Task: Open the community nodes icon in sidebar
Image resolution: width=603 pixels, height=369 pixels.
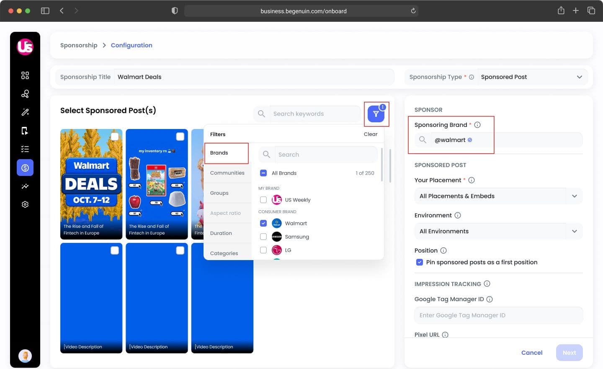Action: click(25, 94)
